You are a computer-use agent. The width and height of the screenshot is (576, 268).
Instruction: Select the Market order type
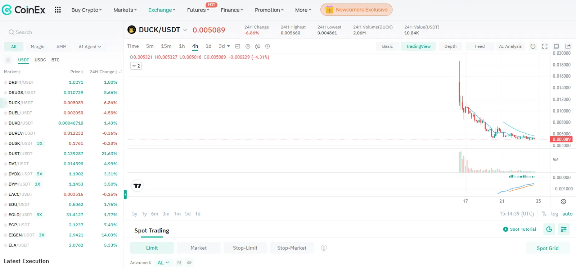coord(198,248)
